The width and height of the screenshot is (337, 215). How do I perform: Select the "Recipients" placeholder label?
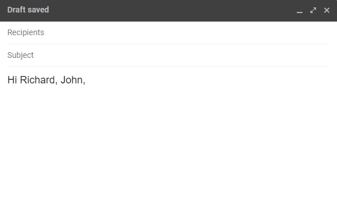(x=25, y=32)
